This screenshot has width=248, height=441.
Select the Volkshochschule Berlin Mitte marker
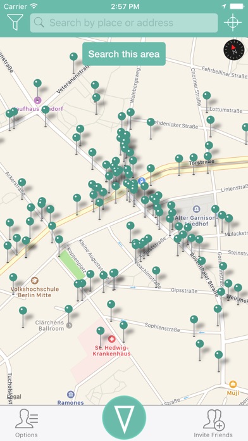click(x=35, y=281)
